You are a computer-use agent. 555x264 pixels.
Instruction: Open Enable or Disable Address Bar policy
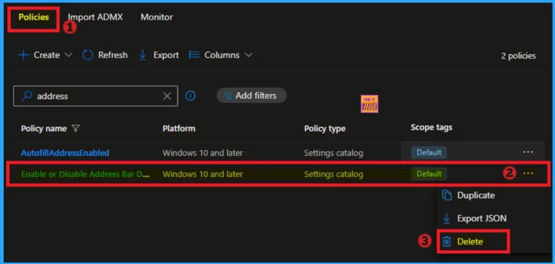click(85, 174)
